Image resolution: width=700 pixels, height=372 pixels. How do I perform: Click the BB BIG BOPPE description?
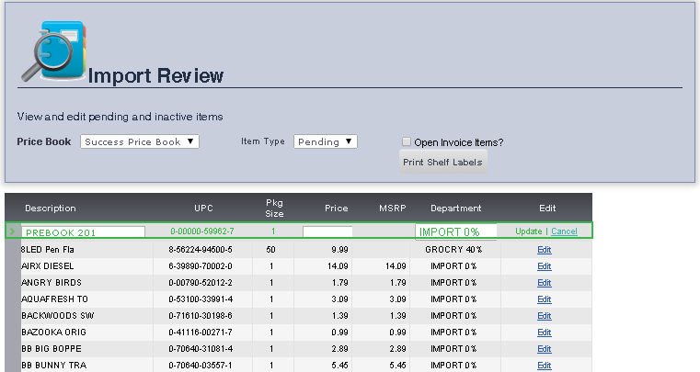(52, 348)
